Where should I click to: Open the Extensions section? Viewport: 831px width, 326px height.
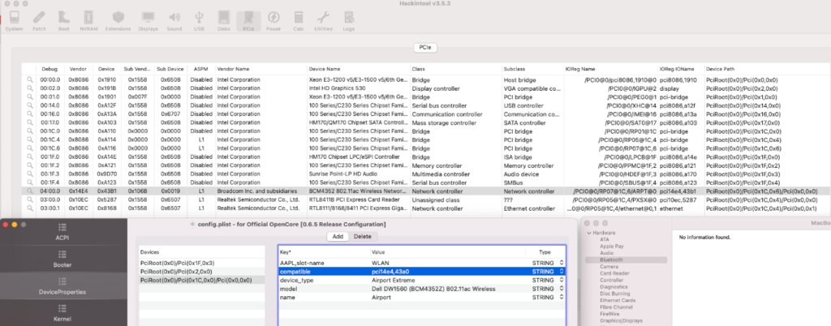[x=118, y=19]
